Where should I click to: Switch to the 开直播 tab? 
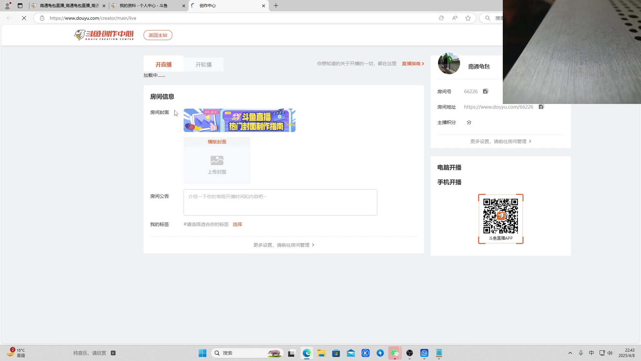[x=164, y=65]
